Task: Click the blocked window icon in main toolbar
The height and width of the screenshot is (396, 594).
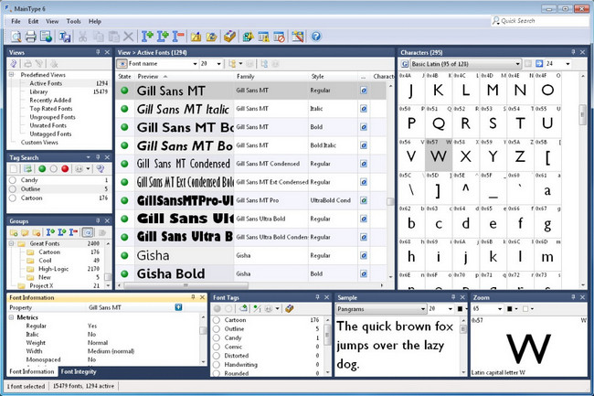Action: [x=280, y=37]
